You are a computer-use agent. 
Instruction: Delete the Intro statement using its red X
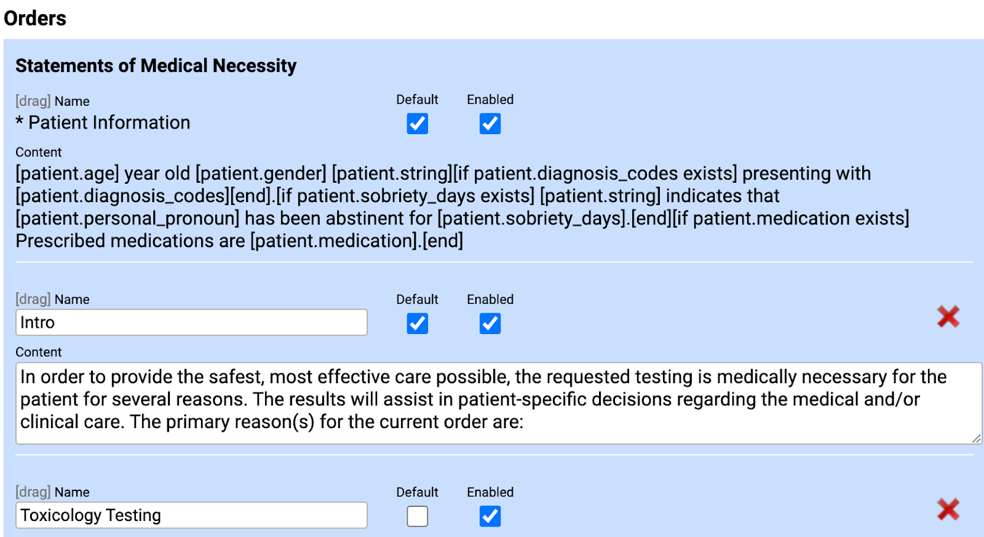948,317
